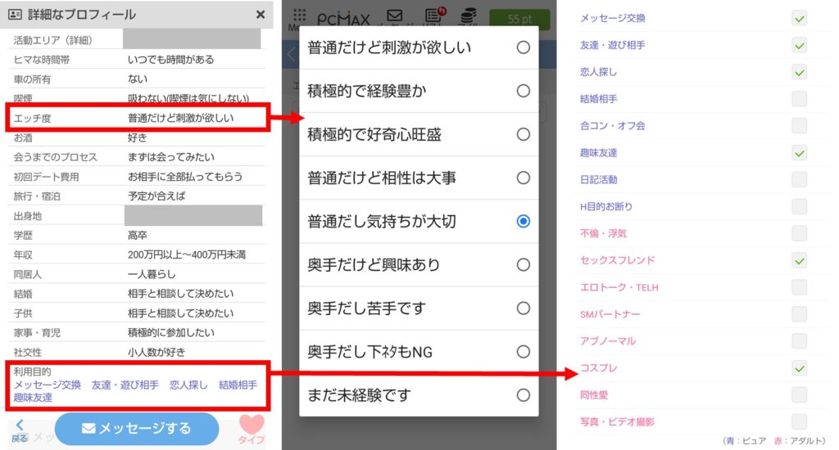The height and width of the screenshot is (450, 839).
Task: Enable the 合コン・オフ会 checkbox
Action: [x=799, y=126]
